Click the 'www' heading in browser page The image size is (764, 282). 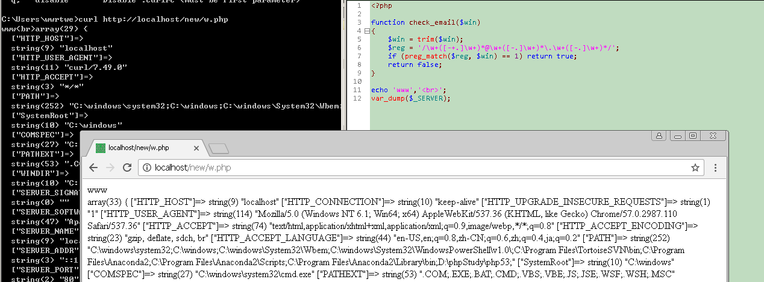[97, 190]
